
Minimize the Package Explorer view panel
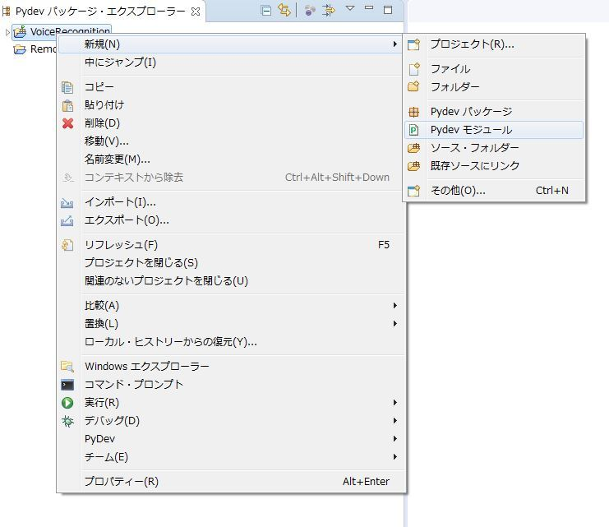pos(369,7)
